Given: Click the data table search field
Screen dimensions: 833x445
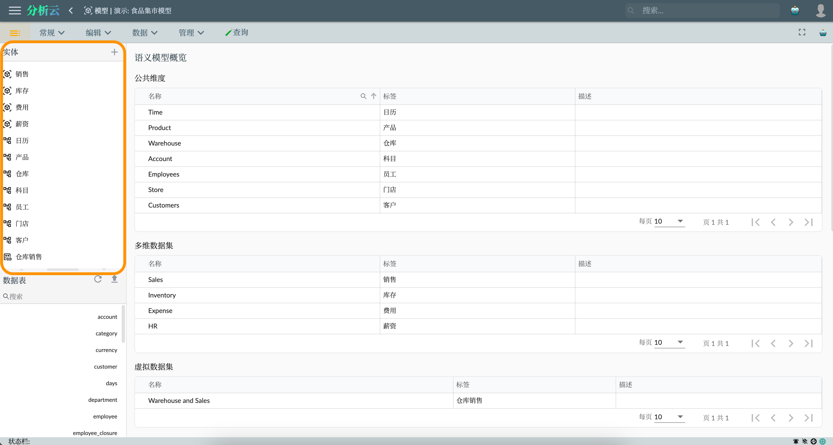Looking at the screenshot, I should [x=61, y=296].
